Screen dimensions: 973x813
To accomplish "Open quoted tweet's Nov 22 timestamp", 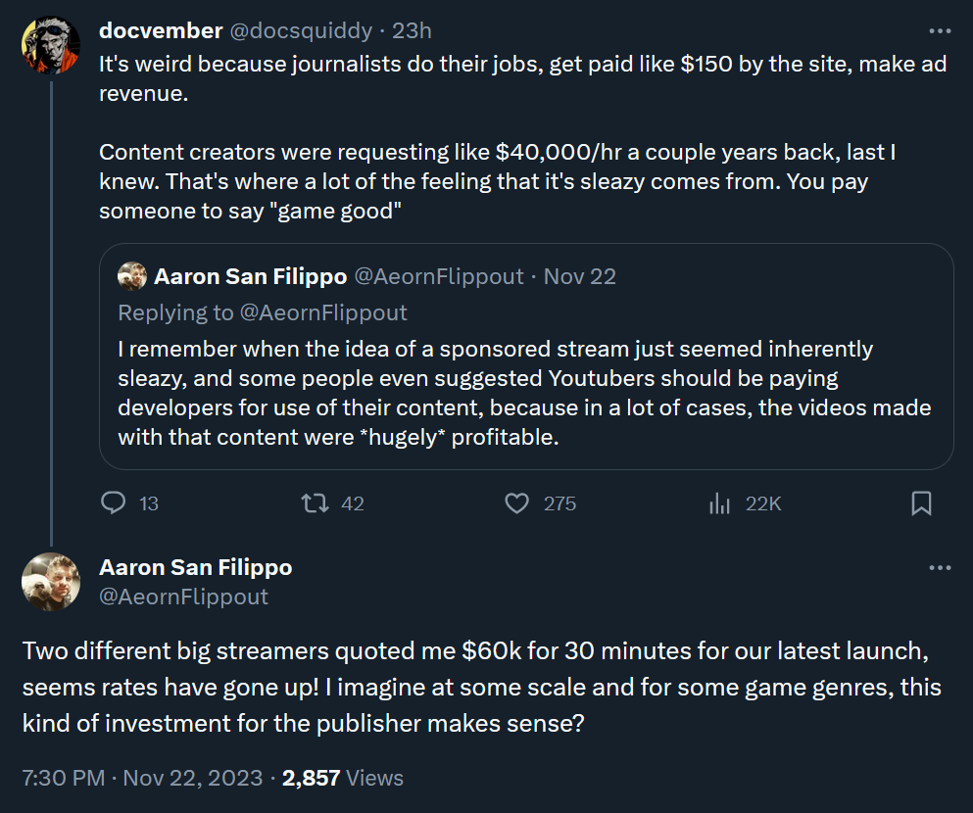I will coord(579,276).
